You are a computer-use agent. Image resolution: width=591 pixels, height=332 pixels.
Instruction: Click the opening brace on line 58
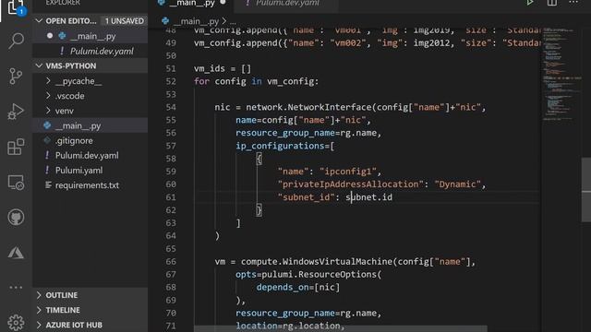pyautogui.click(x=259, y=159)
